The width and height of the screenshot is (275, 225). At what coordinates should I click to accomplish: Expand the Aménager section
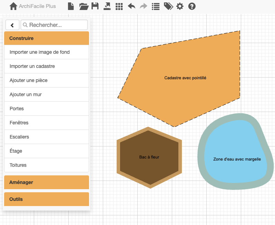pyautogui.click(x=47, y=182)
